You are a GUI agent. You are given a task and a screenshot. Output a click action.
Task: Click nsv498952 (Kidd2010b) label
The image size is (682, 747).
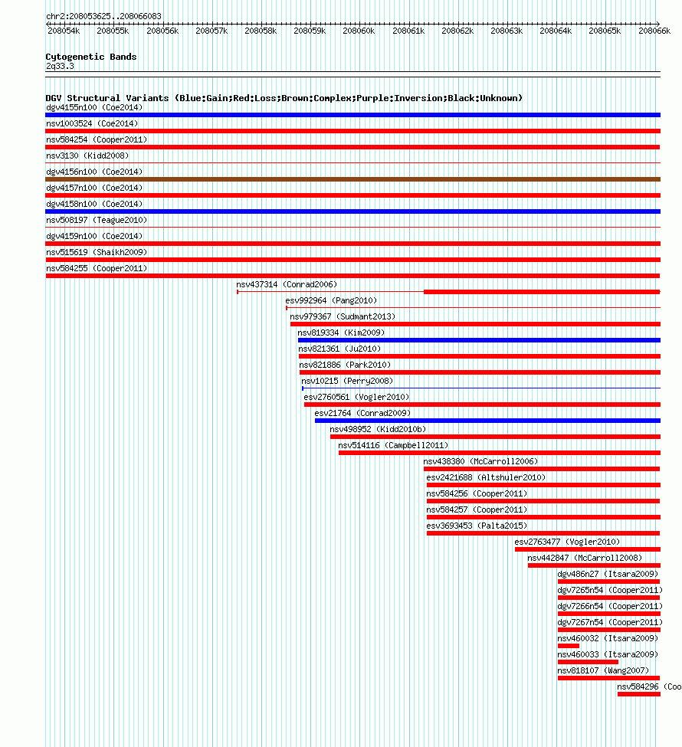(378, 429)
